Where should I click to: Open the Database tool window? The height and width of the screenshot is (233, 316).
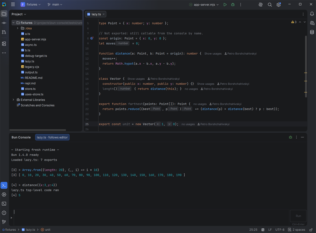[x=312, y=32]
